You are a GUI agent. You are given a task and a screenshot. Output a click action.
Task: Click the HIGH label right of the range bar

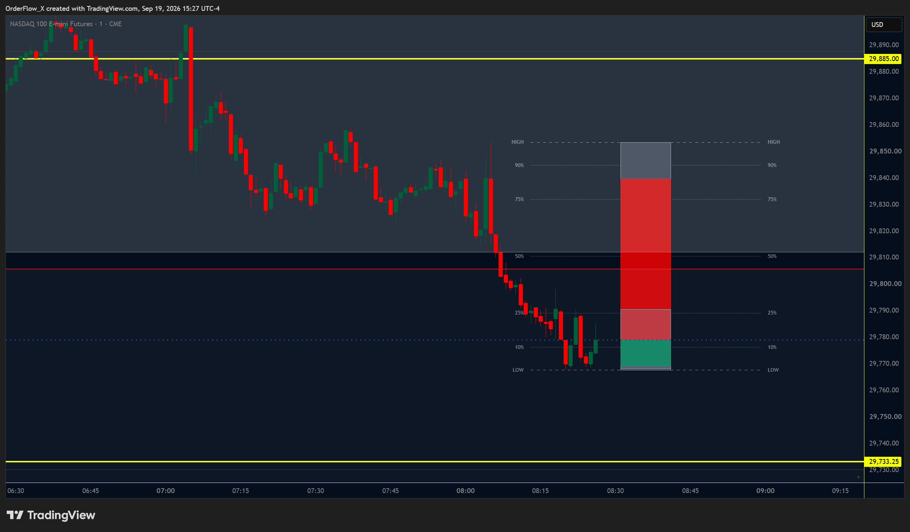[x=774, y=142]
